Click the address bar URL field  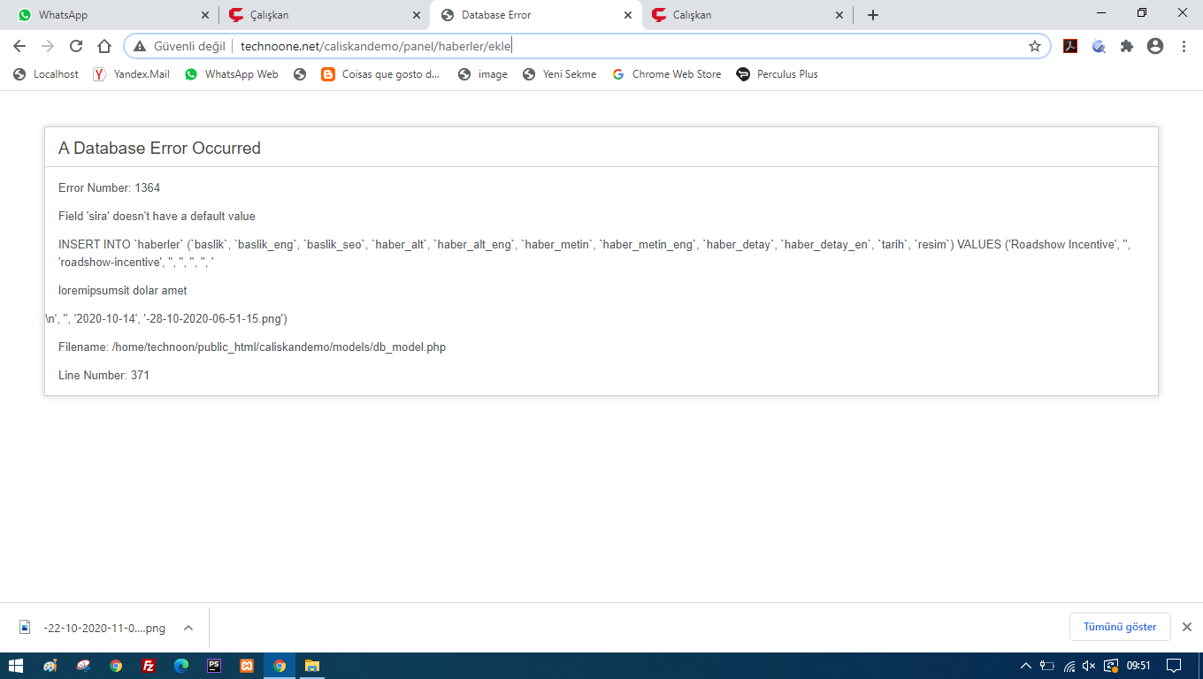coord(619,46)
